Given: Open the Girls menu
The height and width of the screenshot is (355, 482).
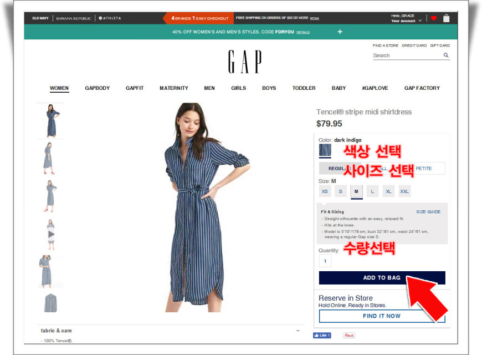Looking at the screenshot, I should click(239, 88).
